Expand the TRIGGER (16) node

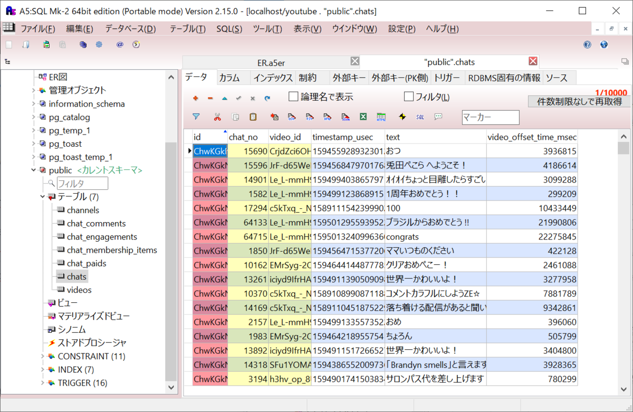(43, 383)
